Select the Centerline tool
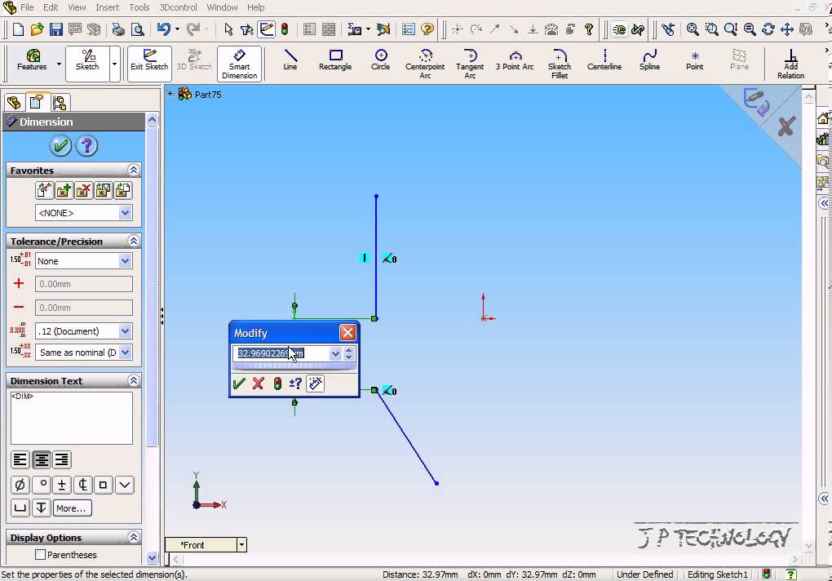This screenshot has width=832, height=581. pyautogui.click(x=604, y=60)
